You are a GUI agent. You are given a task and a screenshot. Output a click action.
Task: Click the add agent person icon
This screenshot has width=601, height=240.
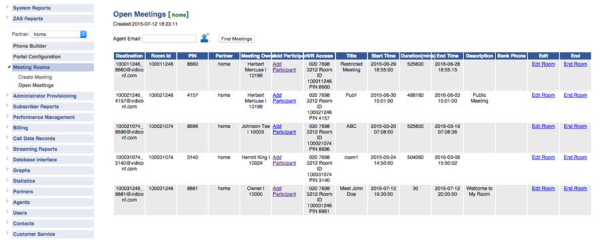205,38
